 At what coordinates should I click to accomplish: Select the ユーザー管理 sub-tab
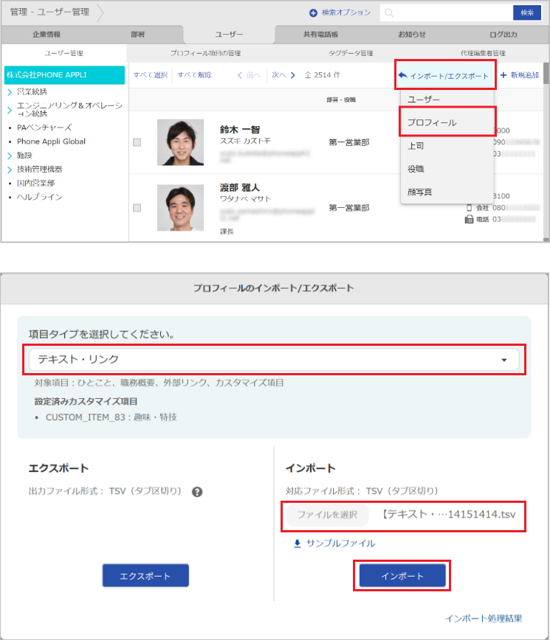tap(63, 53)
